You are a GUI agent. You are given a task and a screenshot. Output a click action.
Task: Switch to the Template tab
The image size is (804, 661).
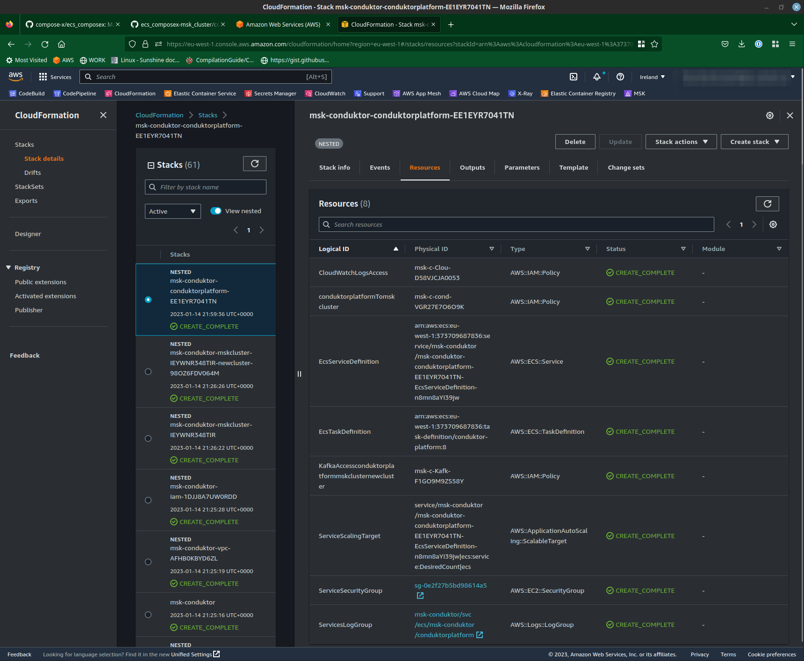coord(574,167)
